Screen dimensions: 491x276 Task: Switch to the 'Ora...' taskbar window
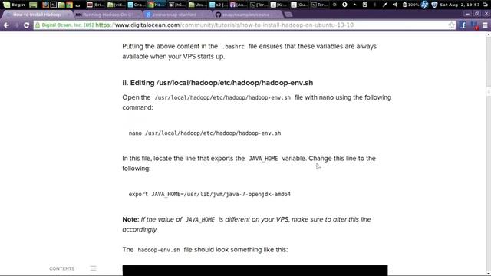tap(137, 5)
